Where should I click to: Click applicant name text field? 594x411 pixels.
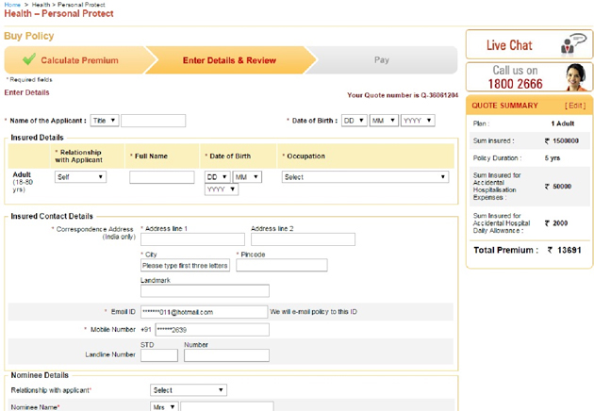pos(154,121)
